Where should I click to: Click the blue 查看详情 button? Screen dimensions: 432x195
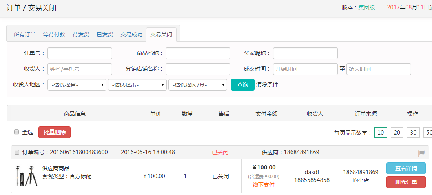click(406, 168)
